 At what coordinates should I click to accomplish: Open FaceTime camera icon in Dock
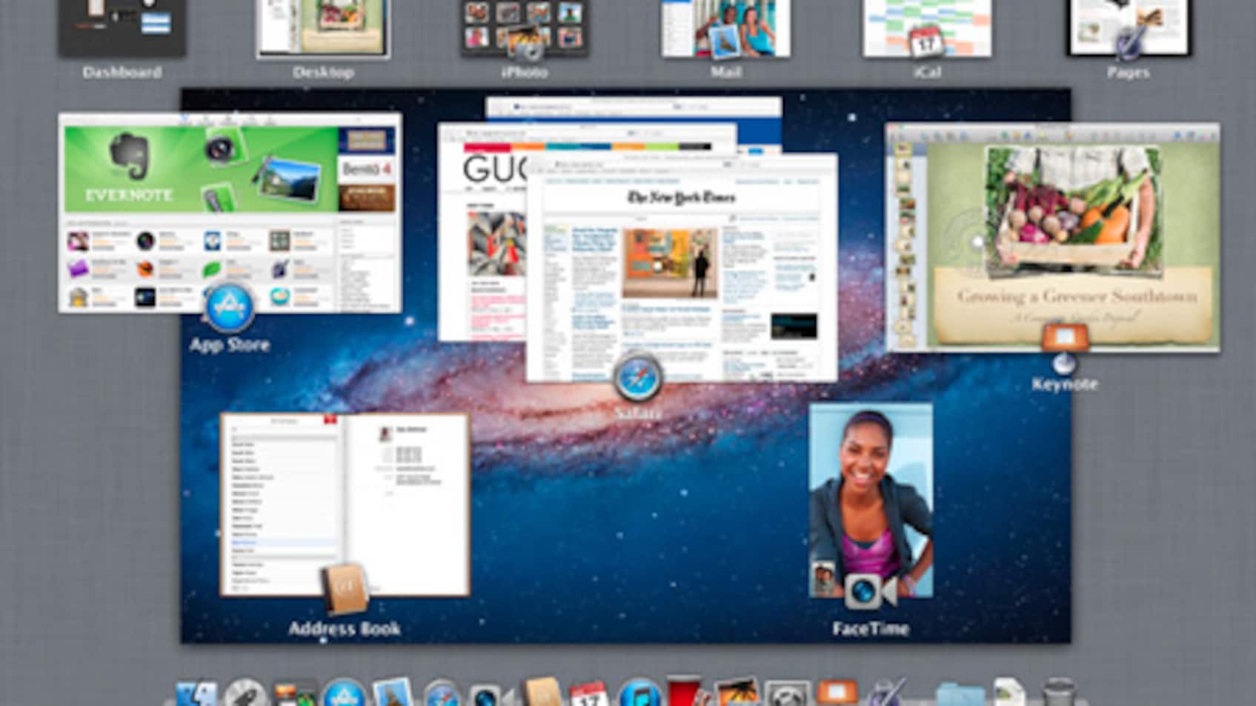(x=491, y=695)
